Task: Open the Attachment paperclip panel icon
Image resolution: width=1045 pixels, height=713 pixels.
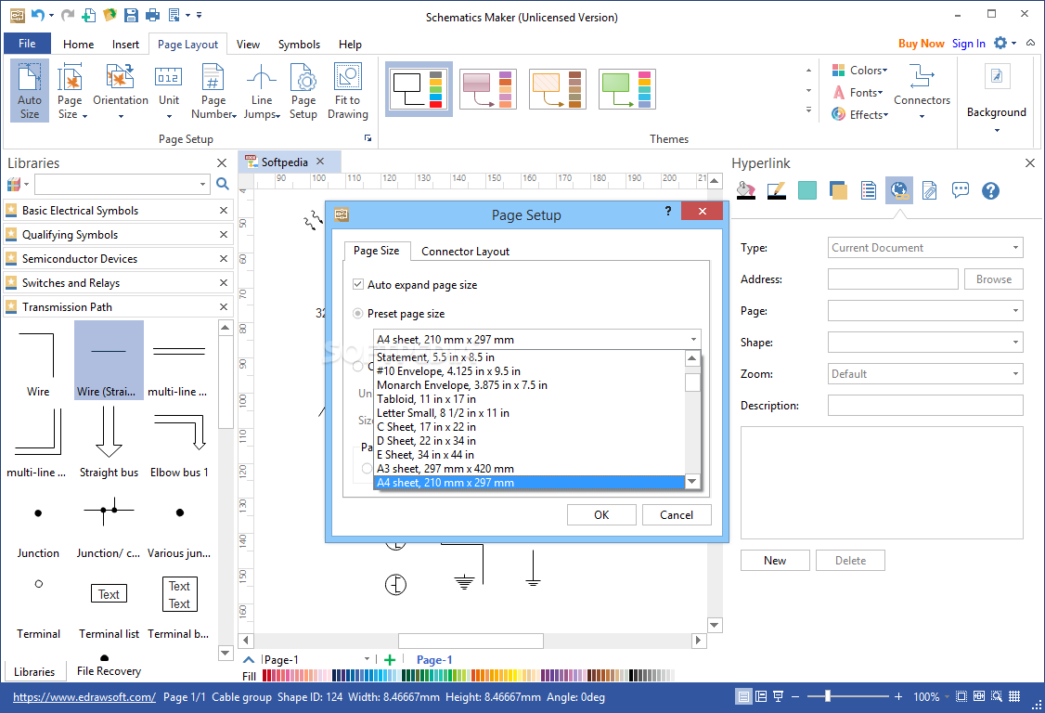Action: tap(930, 190)
